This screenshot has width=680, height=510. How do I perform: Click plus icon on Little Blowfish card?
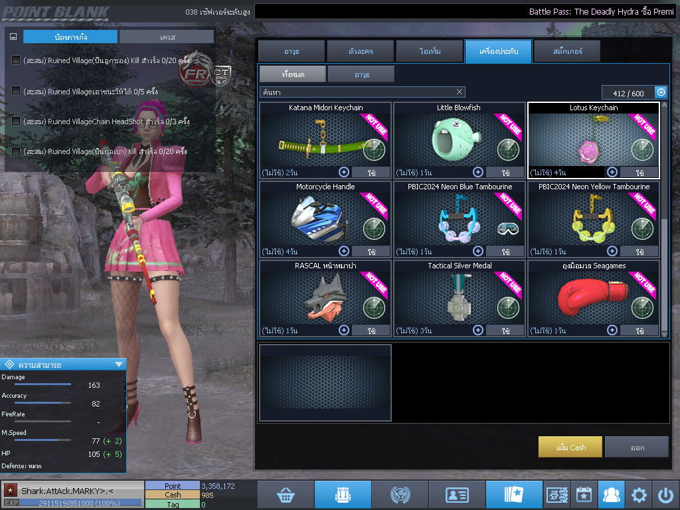478,172
